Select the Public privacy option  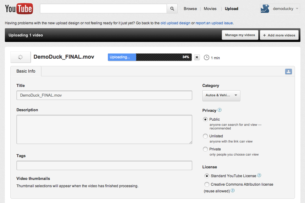coord(205,119)
